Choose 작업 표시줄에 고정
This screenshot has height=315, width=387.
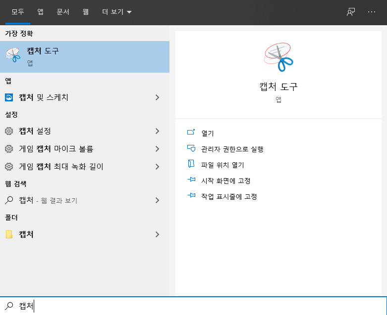point(229,196)
